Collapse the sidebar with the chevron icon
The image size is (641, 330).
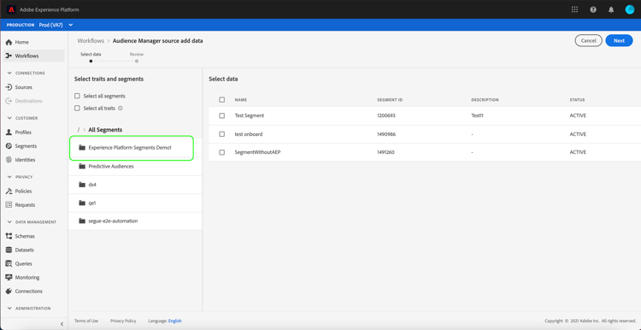(62, 324)
